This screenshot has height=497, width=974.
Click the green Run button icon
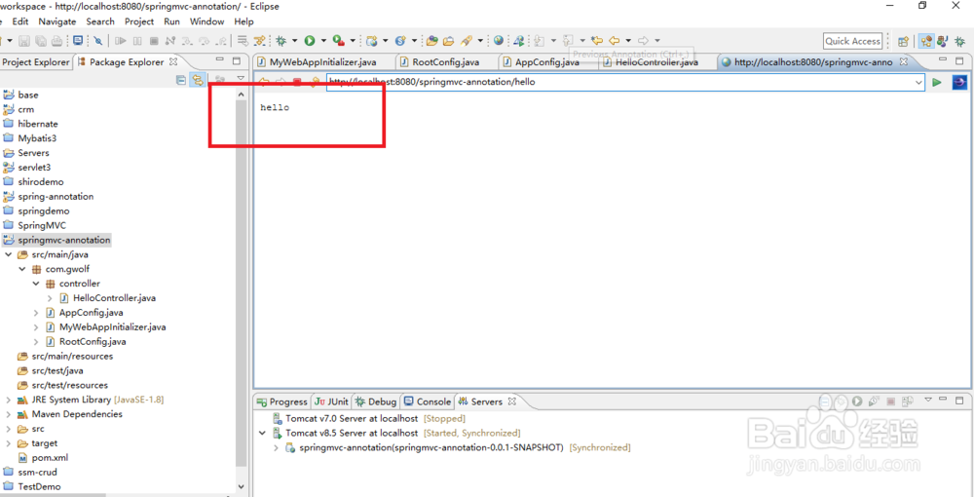(x=309, y=41)
